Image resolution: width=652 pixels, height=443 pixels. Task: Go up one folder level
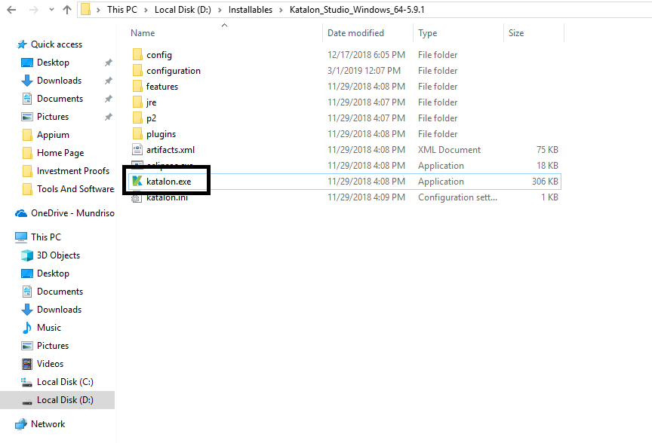(x=67, y=10)
